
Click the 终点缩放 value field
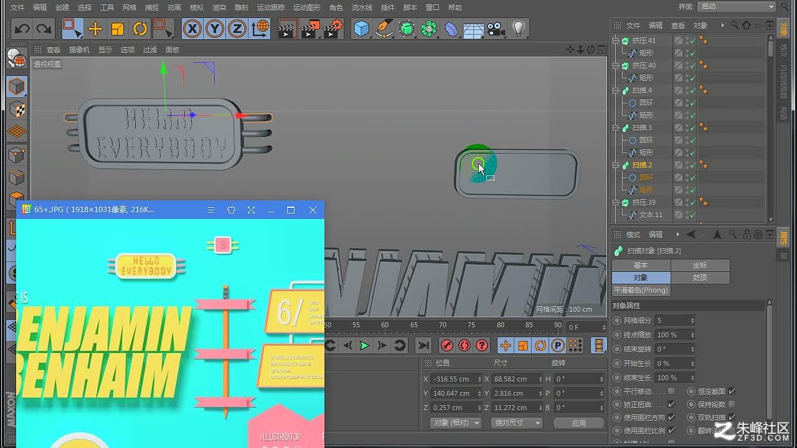pyautogui.click(x=674, y=335)
